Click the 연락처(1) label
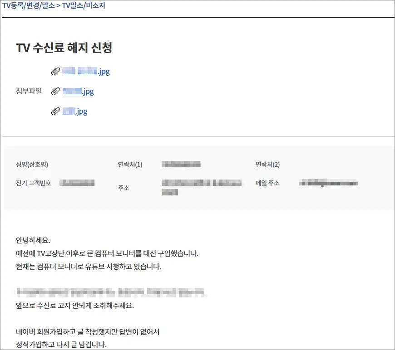Image resolution: width=395 pixels, height=350 pixels. pos(130,165)
